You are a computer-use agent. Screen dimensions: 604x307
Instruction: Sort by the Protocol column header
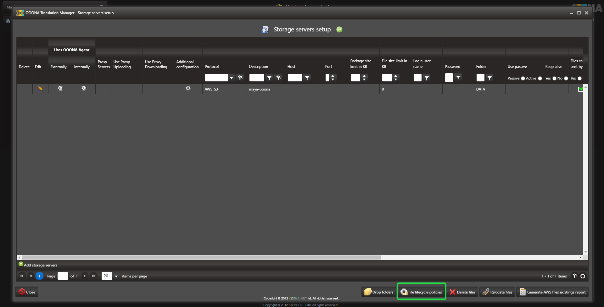pyautogui.click(x=212, y=67)
